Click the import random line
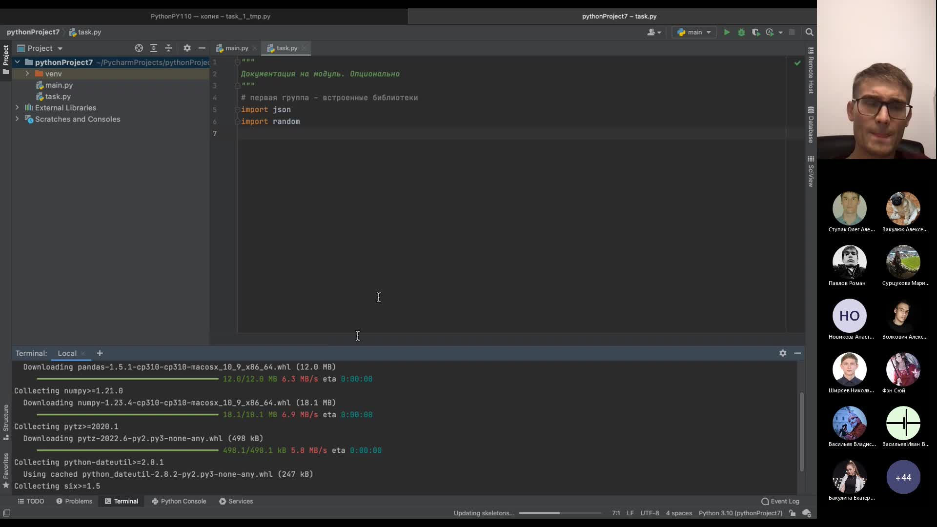 (270, 122)
